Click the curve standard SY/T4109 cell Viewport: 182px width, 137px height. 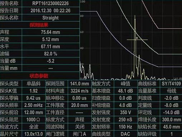point(171,84)
